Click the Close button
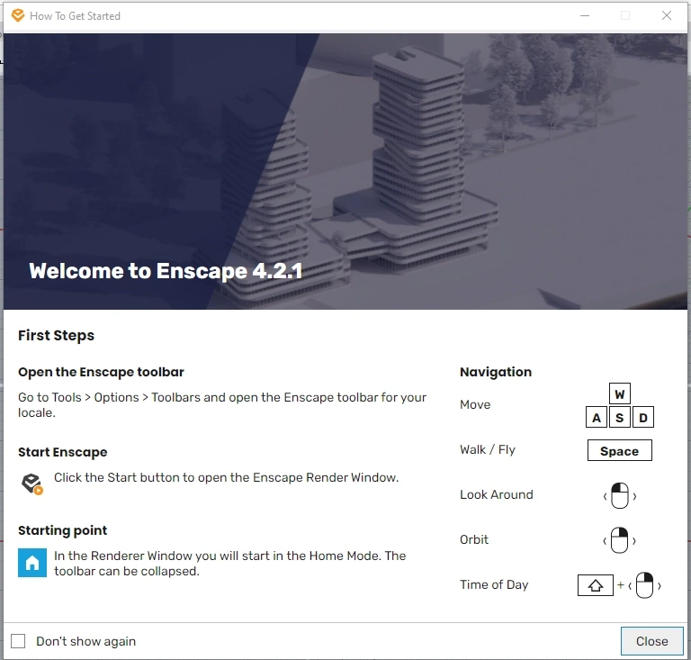 651,641
